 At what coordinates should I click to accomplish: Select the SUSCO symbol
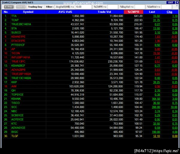16,32
